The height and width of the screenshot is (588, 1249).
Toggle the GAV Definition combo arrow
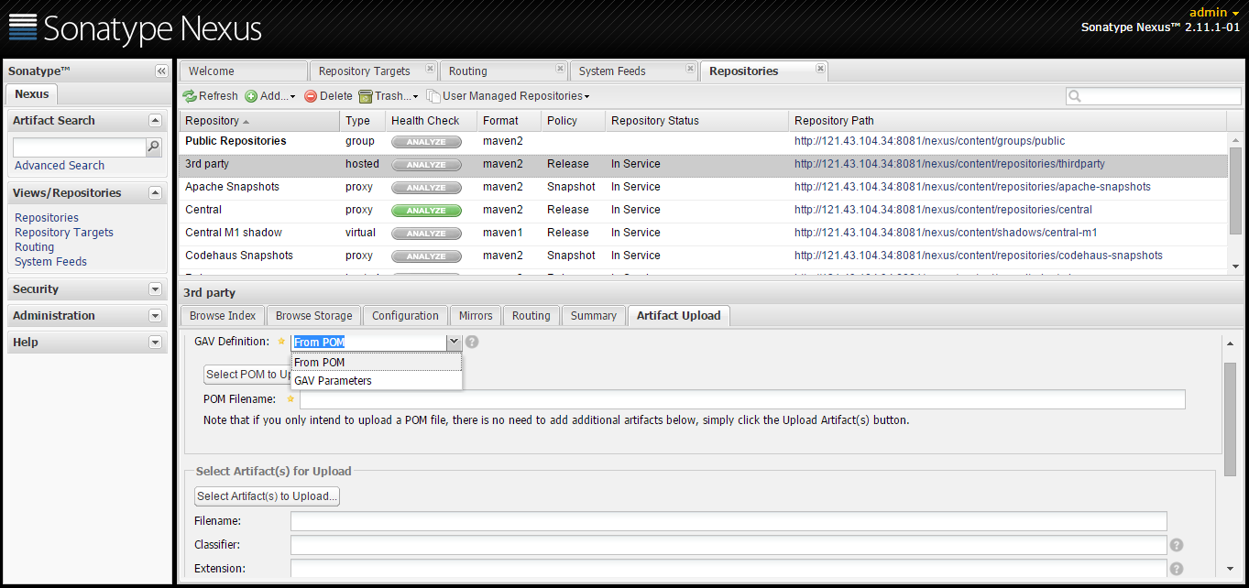click(x=454, y=343)
